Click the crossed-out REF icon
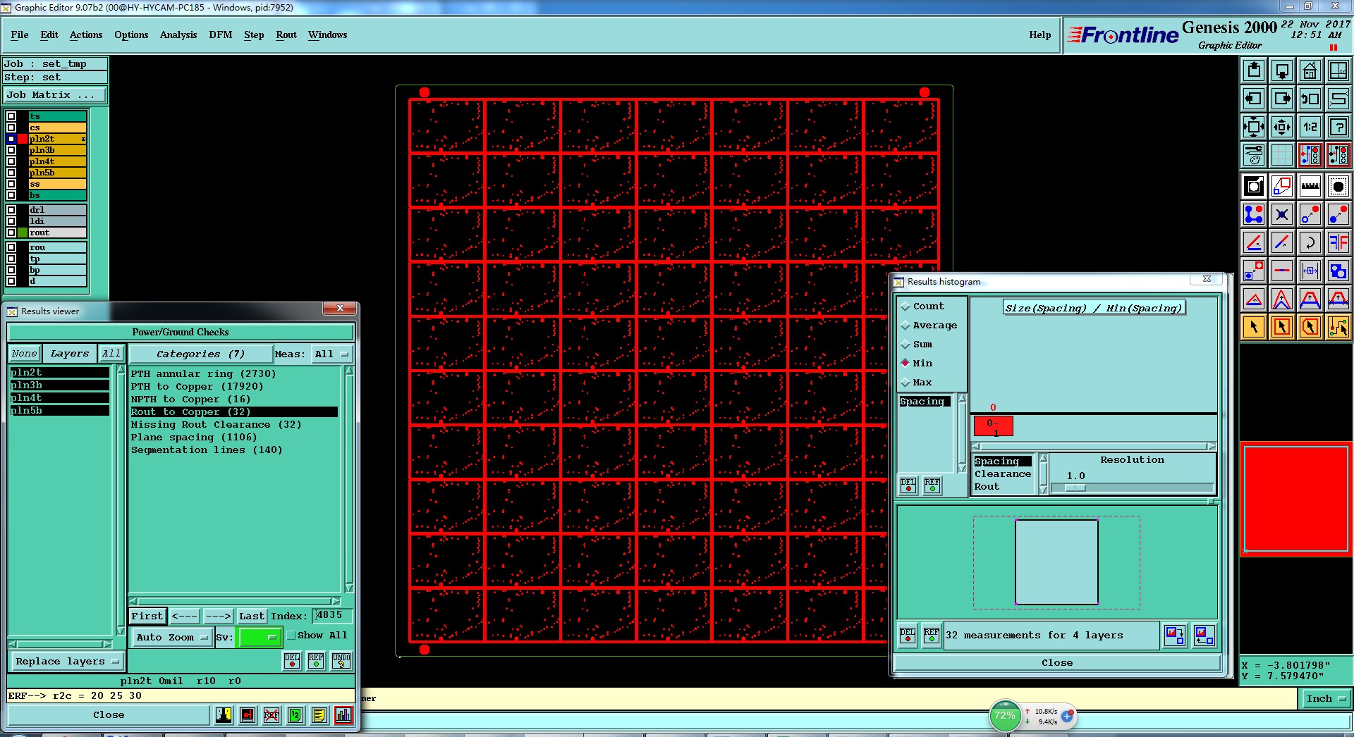 click(272, 715)
